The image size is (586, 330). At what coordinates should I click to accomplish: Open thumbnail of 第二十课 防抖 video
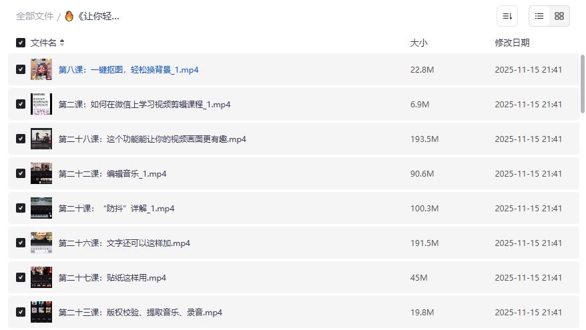pos(41,208)
